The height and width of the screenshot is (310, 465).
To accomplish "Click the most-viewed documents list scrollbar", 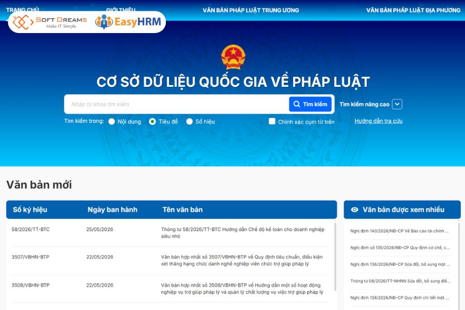I will click(459, 266).
